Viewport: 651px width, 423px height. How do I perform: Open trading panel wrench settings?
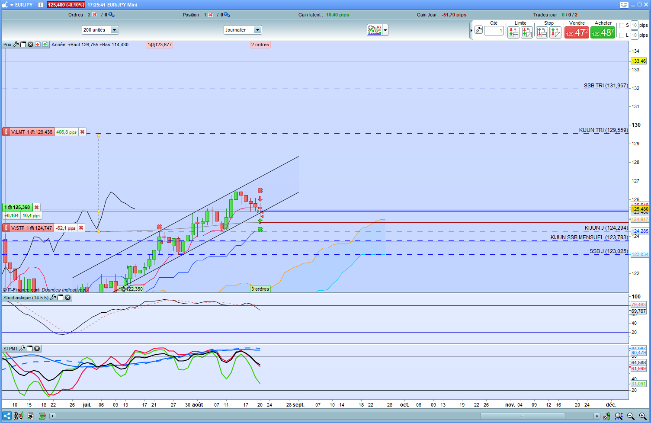(x=478, y=30)
